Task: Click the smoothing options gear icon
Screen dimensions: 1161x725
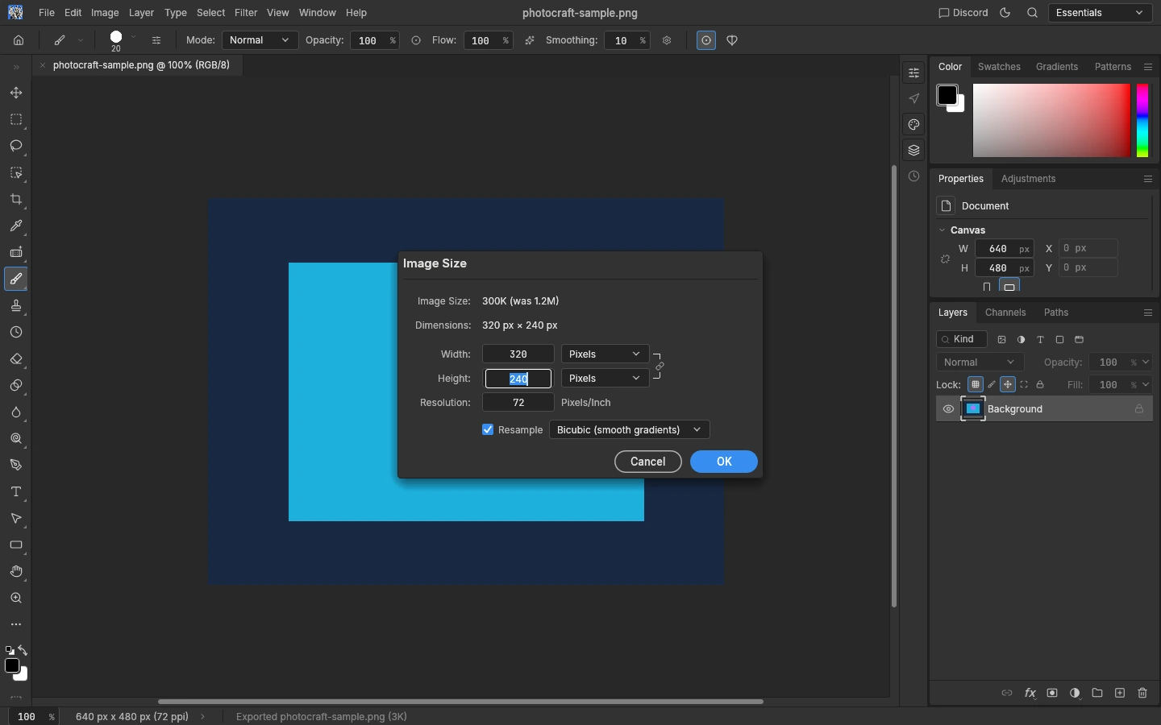Action: coord(667,40)
